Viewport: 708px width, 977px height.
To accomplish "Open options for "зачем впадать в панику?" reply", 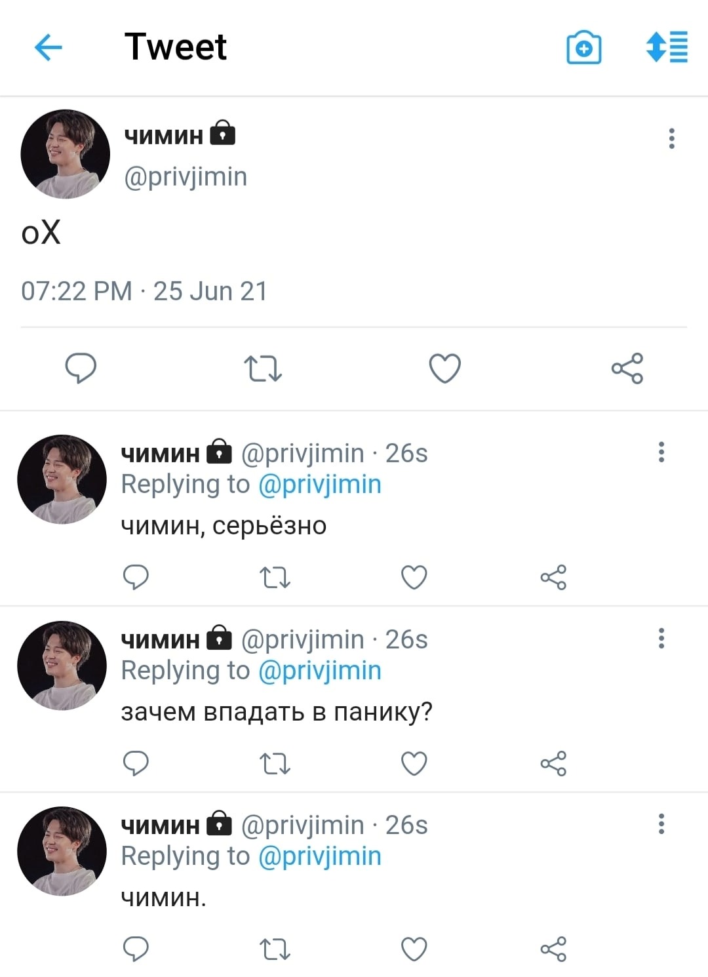I will [661, 638].
